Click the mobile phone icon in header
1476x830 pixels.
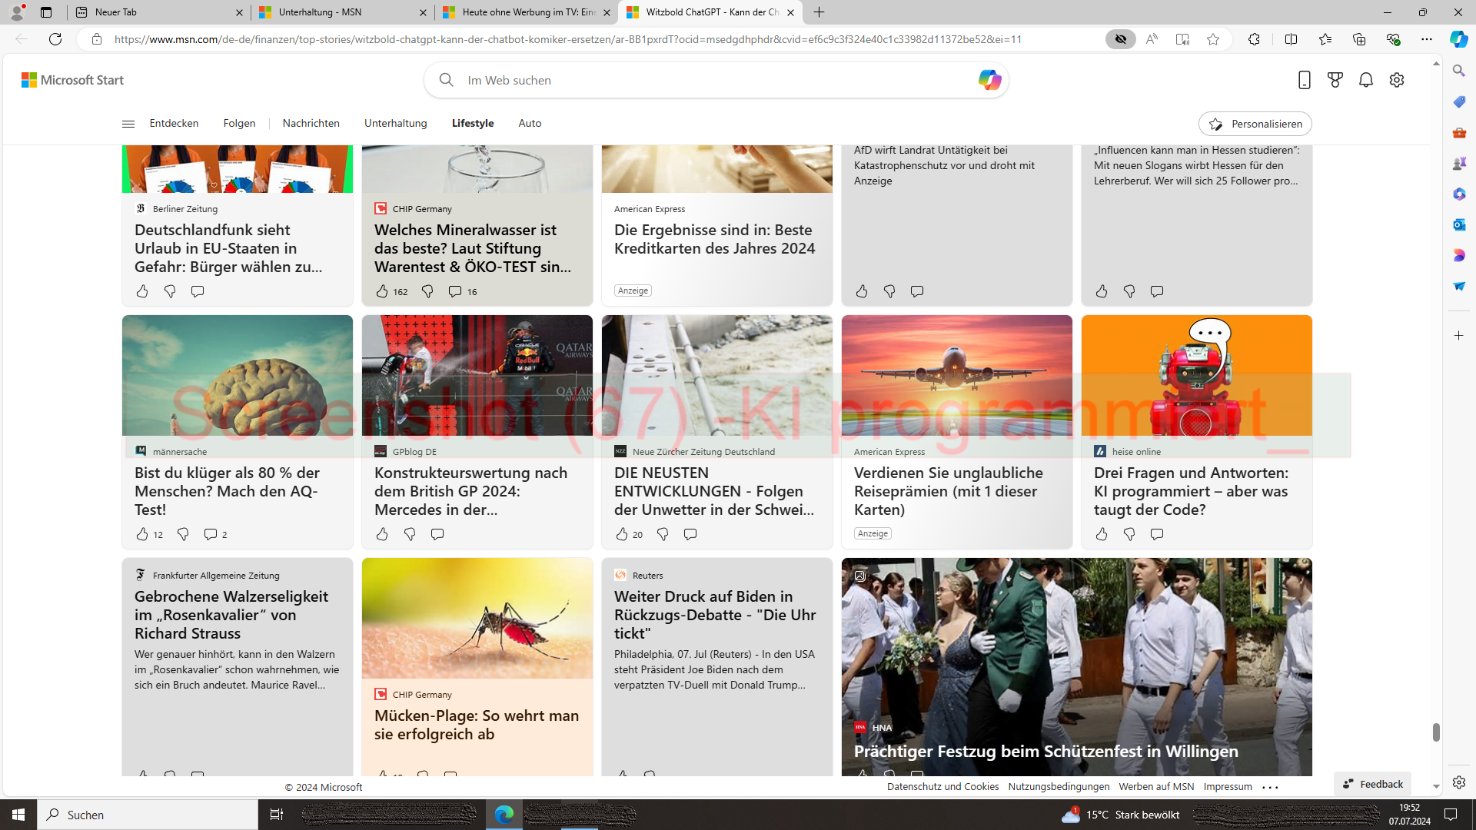click(1304, 80)
